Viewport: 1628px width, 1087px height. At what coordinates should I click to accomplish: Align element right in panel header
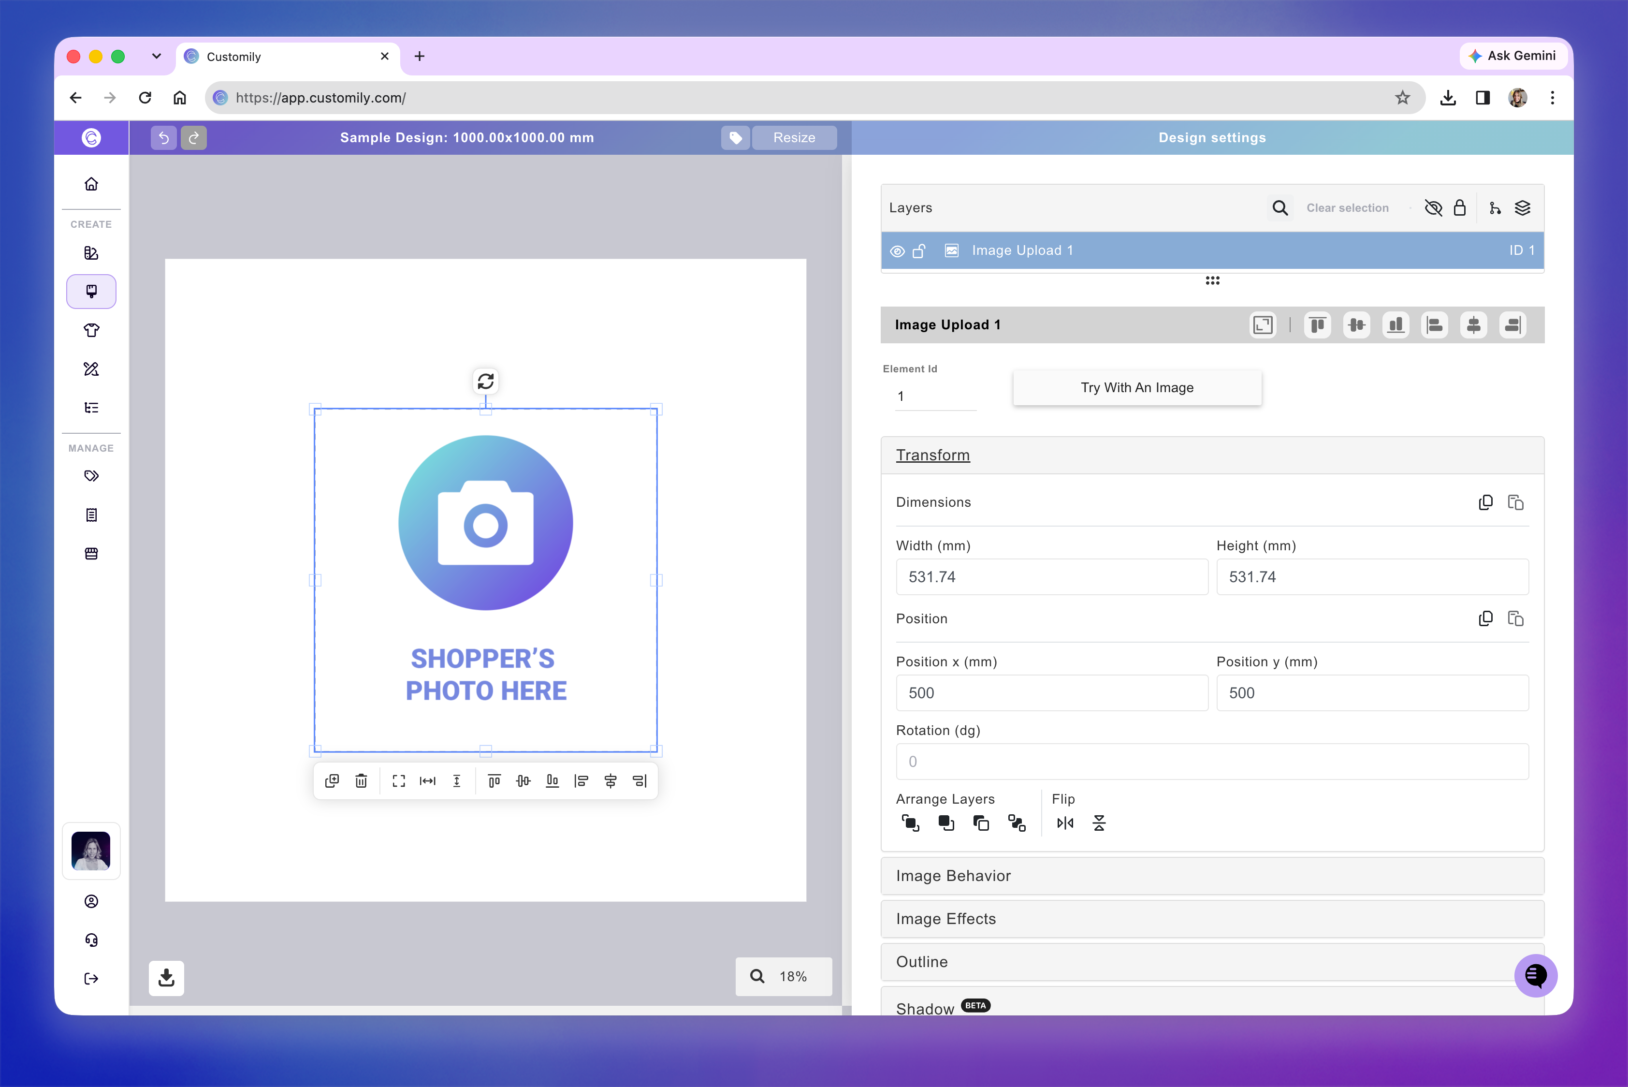[1513, 324]
